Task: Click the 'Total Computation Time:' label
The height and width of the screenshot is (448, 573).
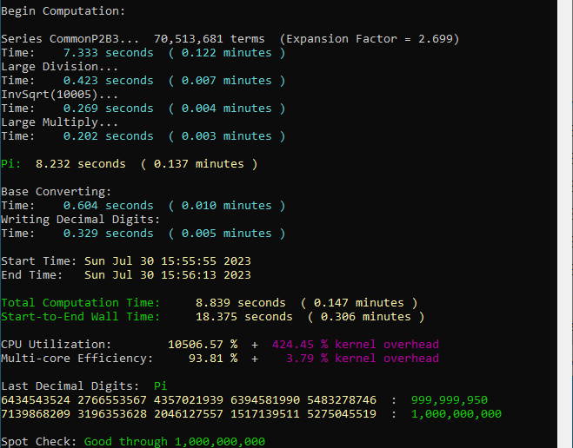Action: coord(80,303)
